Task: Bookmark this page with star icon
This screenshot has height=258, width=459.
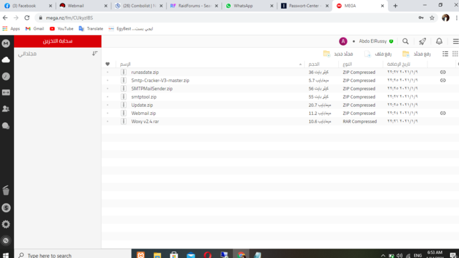Action: click(431, 18)
